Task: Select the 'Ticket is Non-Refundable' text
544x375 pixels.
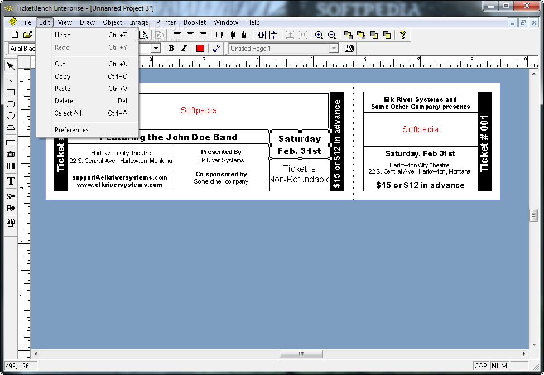Action: tap(300, 174)
